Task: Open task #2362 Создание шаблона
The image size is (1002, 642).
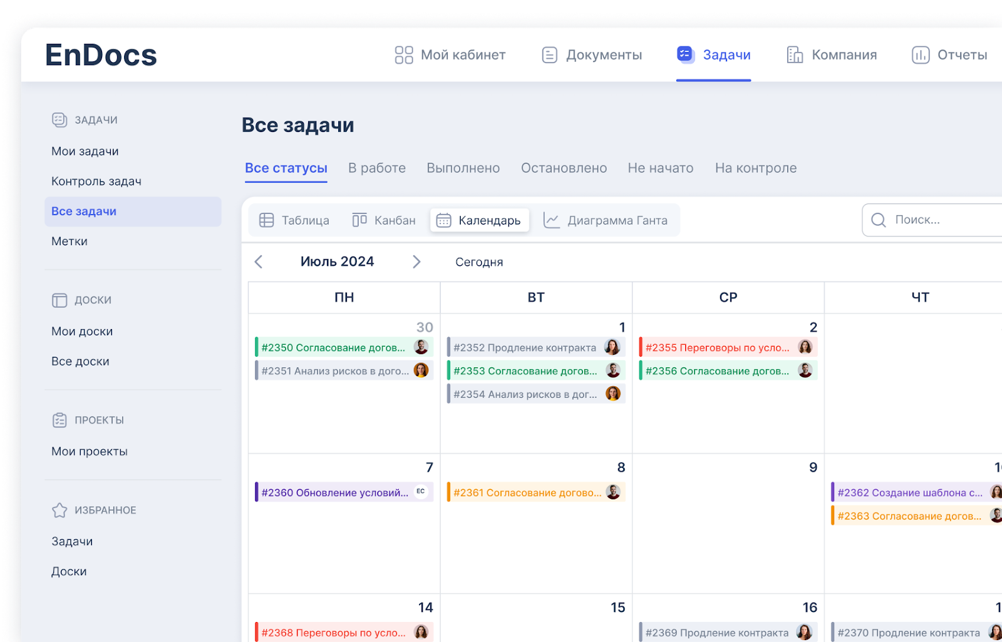Action: tap(916, 492)
